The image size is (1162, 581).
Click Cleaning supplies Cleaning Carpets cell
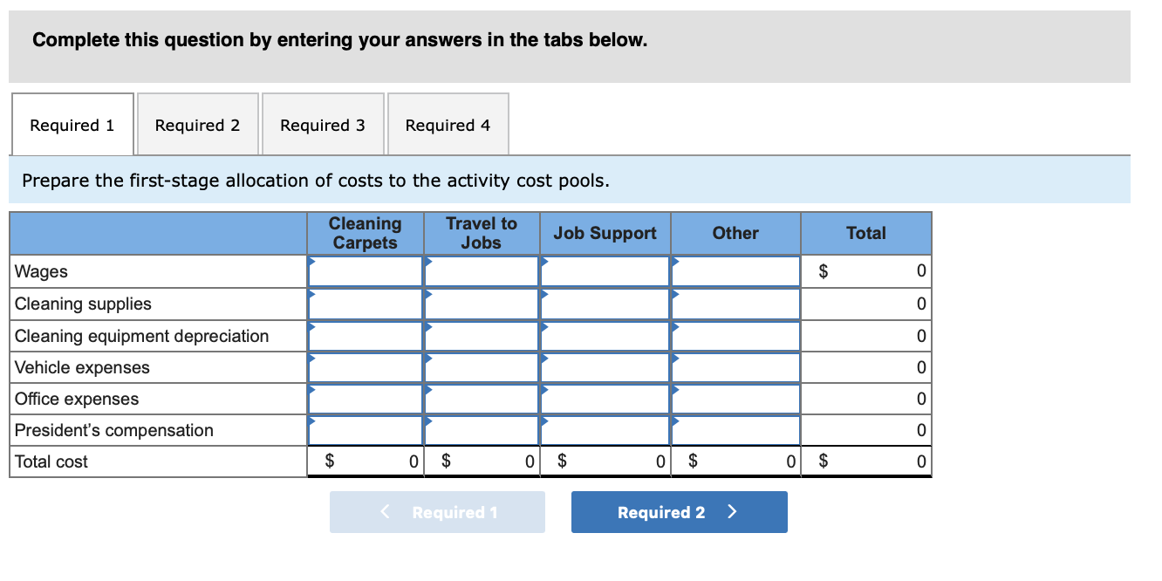[x=366, y=304]
